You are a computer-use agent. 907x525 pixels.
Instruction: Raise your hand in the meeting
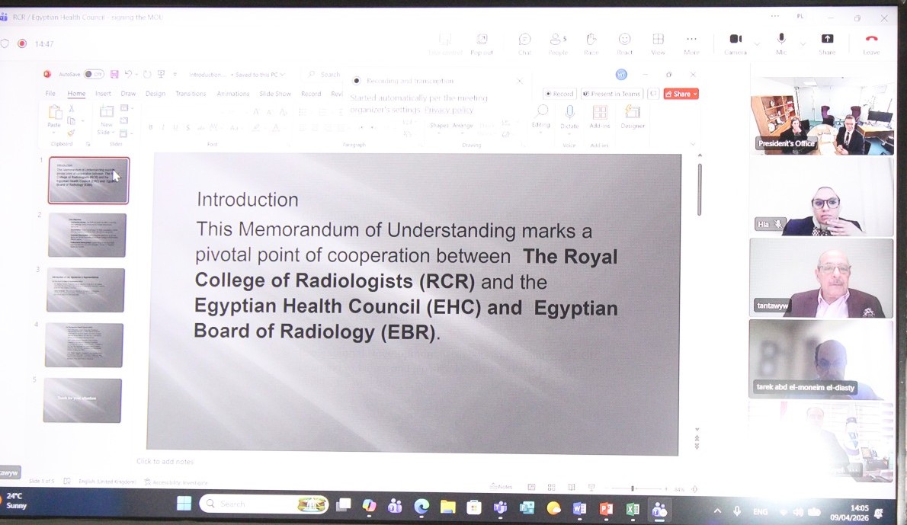tap(591, 44)
